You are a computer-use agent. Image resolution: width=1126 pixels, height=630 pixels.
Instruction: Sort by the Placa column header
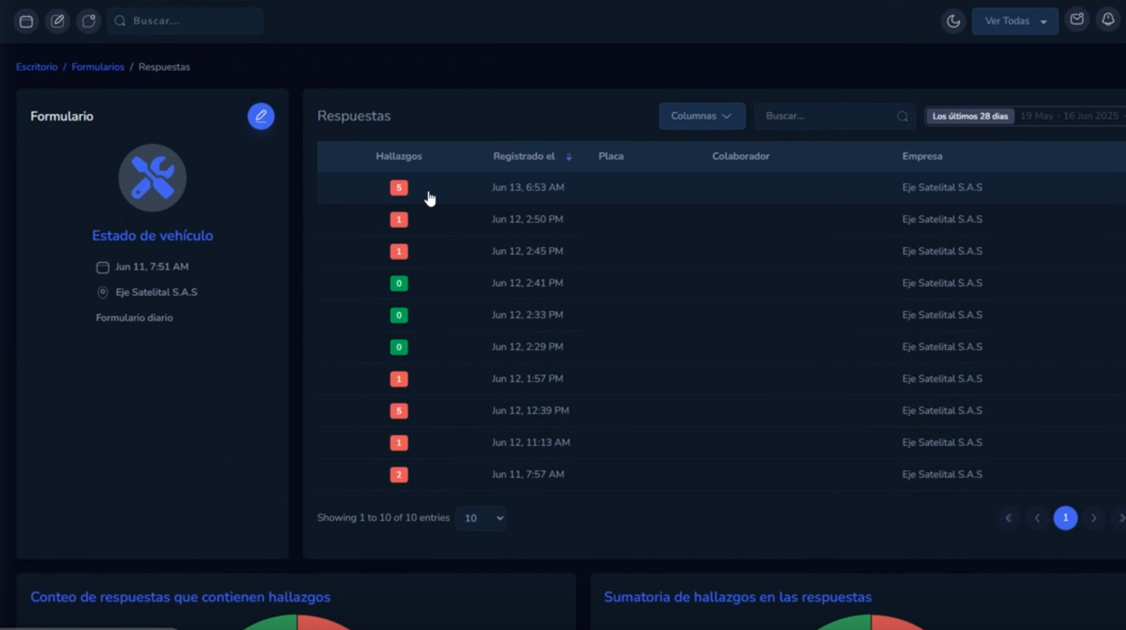[x=611, y=156]
